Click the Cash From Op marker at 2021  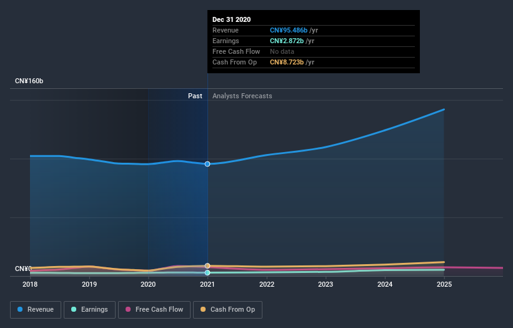207,266
